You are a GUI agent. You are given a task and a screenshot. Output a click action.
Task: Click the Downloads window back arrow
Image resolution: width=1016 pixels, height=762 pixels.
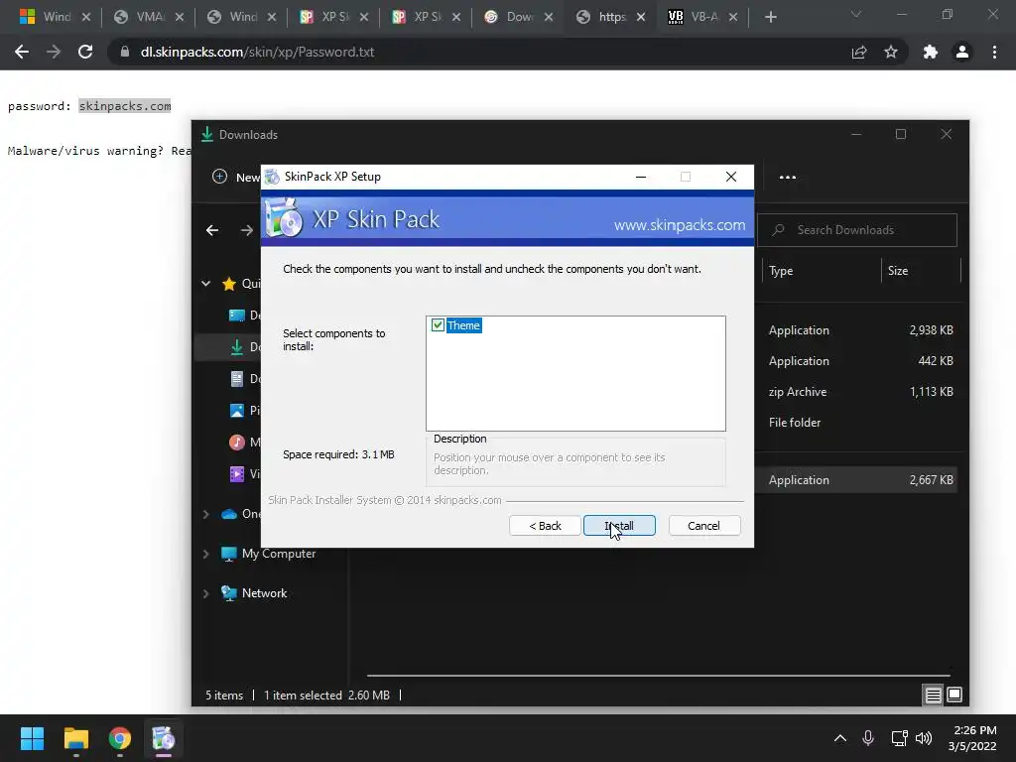212,230
